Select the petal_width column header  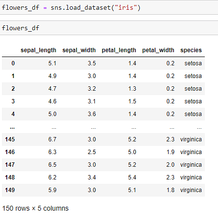click(x=158, y=50)
